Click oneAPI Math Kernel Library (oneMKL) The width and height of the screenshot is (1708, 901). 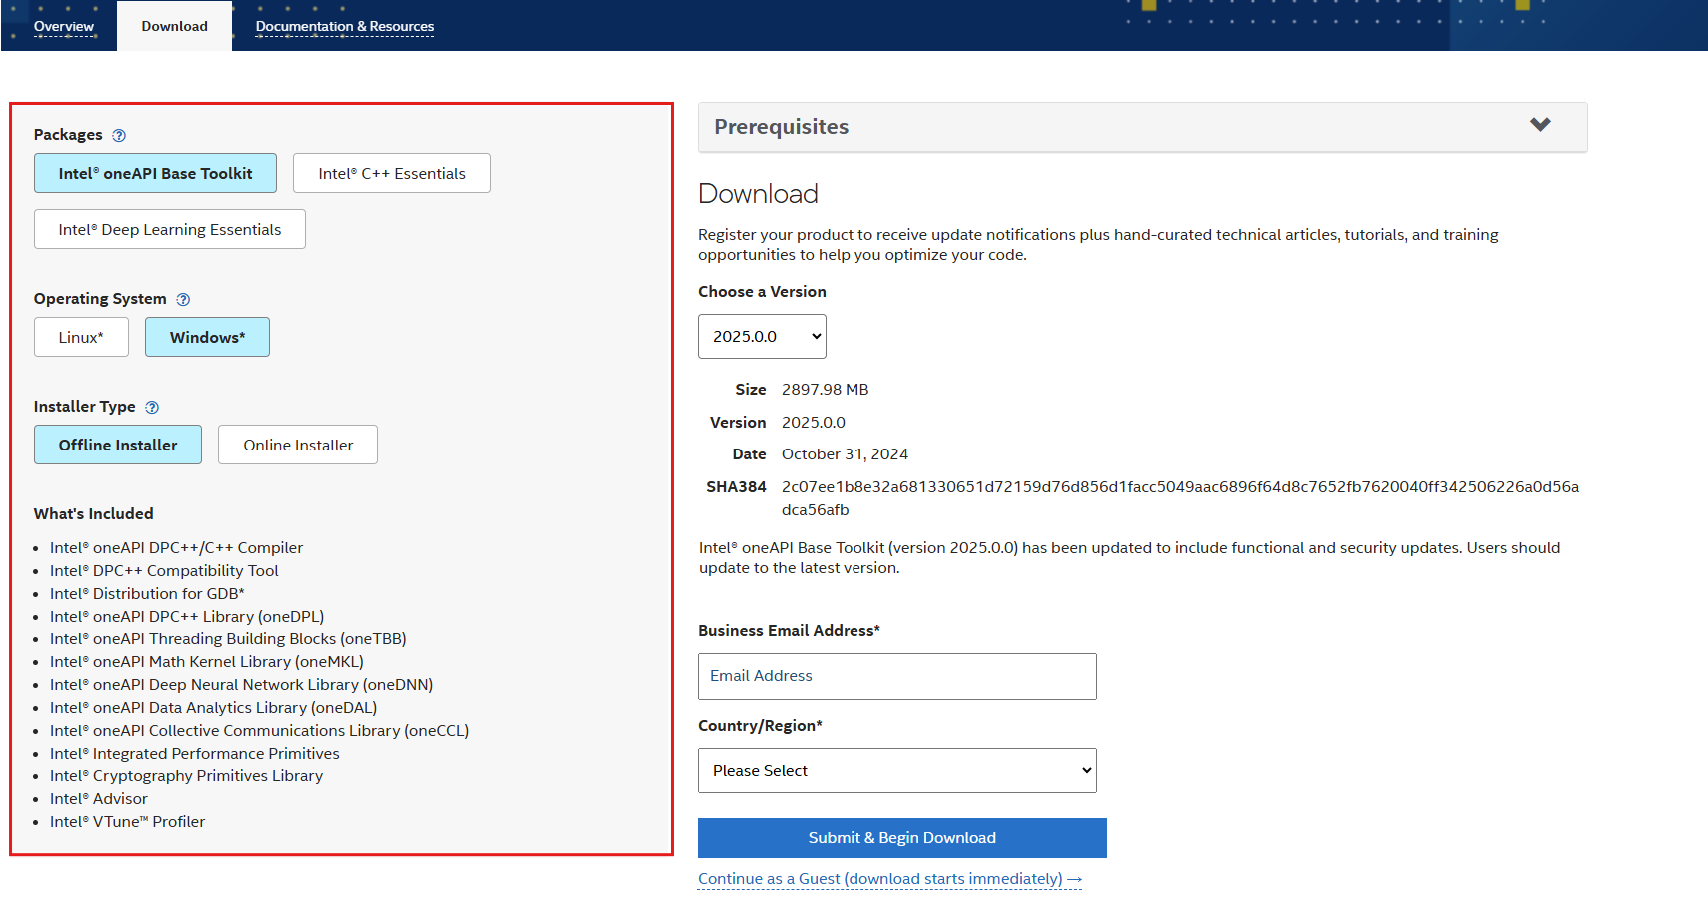pos(207,662)
